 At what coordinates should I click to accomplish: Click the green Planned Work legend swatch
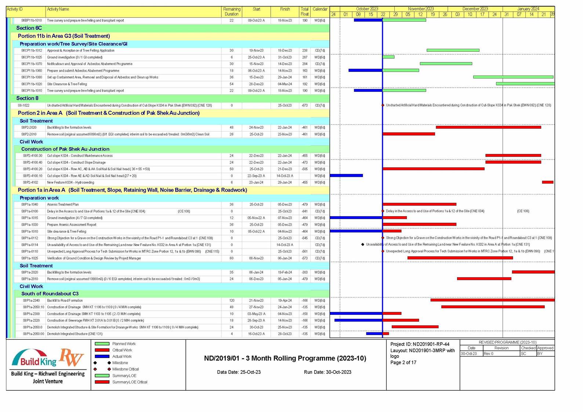pyautogui.click(x=102, y=344)
